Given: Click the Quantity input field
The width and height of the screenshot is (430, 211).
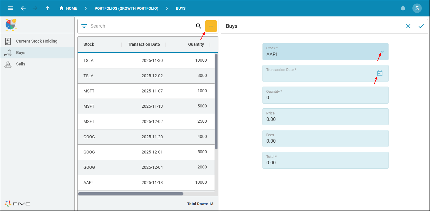Looking at the screenshot, I should [x=325, y=97].
